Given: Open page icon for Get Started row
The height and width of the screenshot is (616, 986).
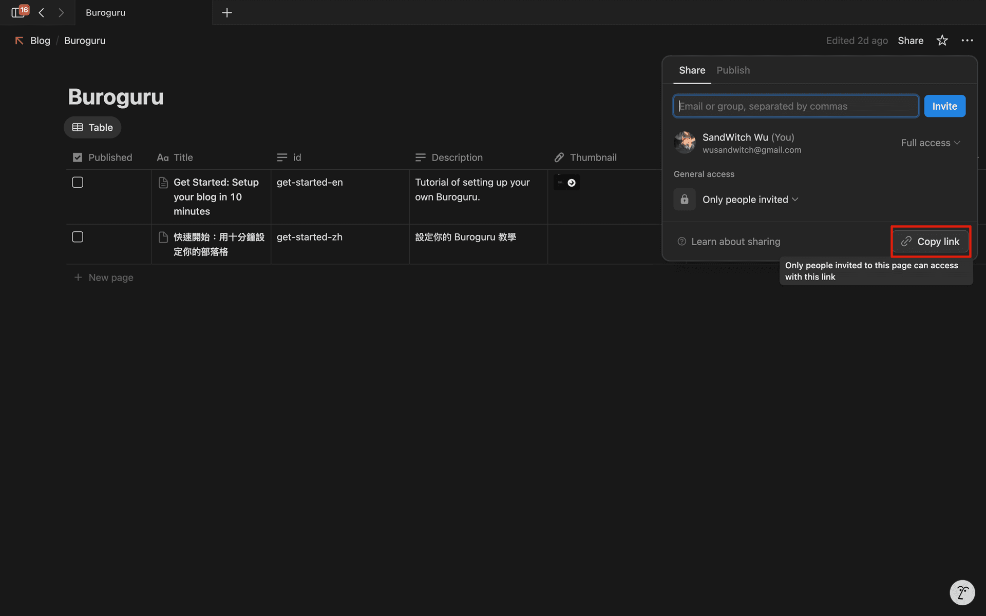Looking at the screenshot, I should [163, 183].
